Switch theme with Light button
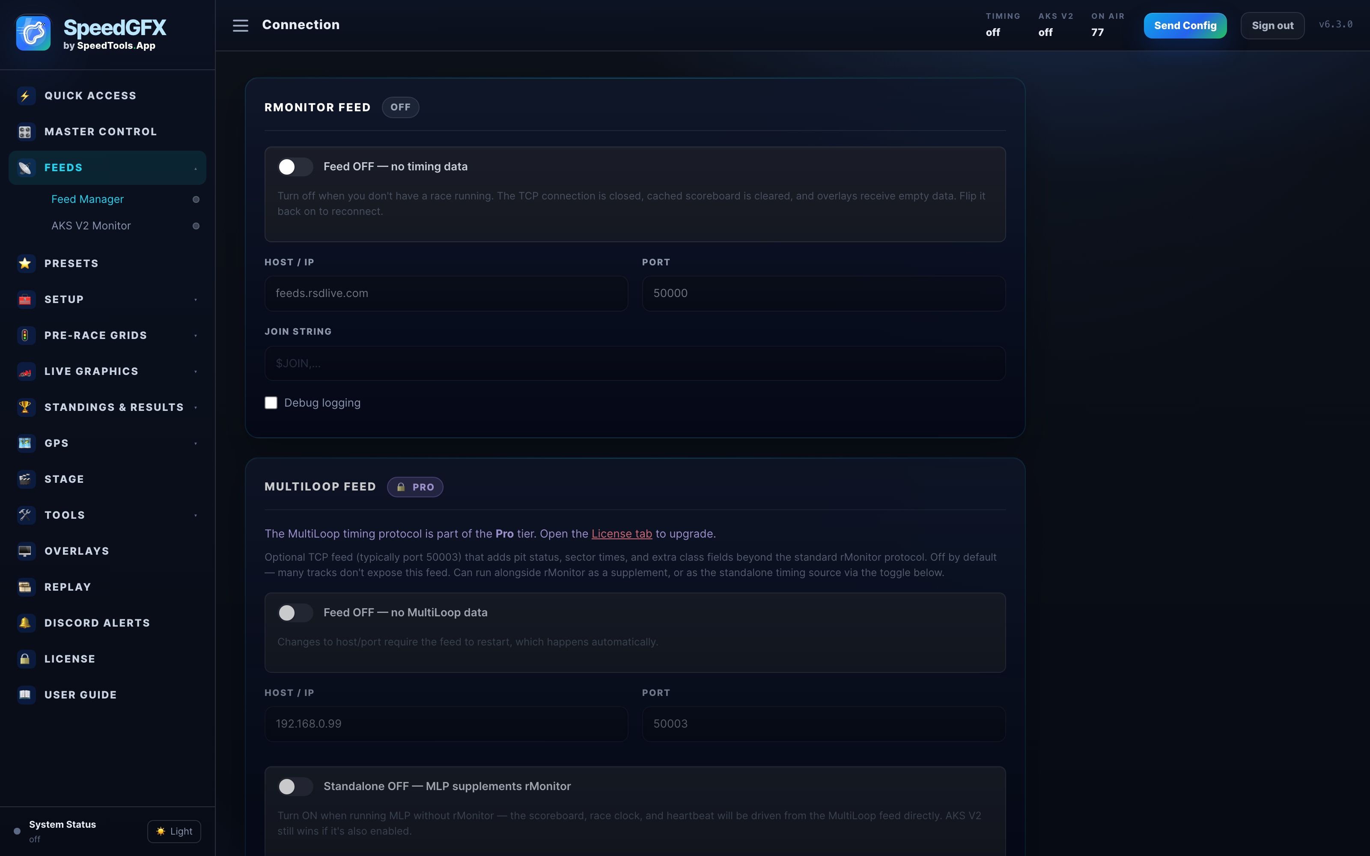This screenshot has width=1370, height=856. (174, 831)
